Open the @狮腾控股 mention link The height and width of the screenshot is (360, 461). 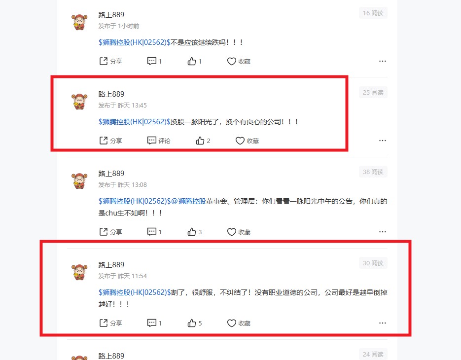pos(188,202)
